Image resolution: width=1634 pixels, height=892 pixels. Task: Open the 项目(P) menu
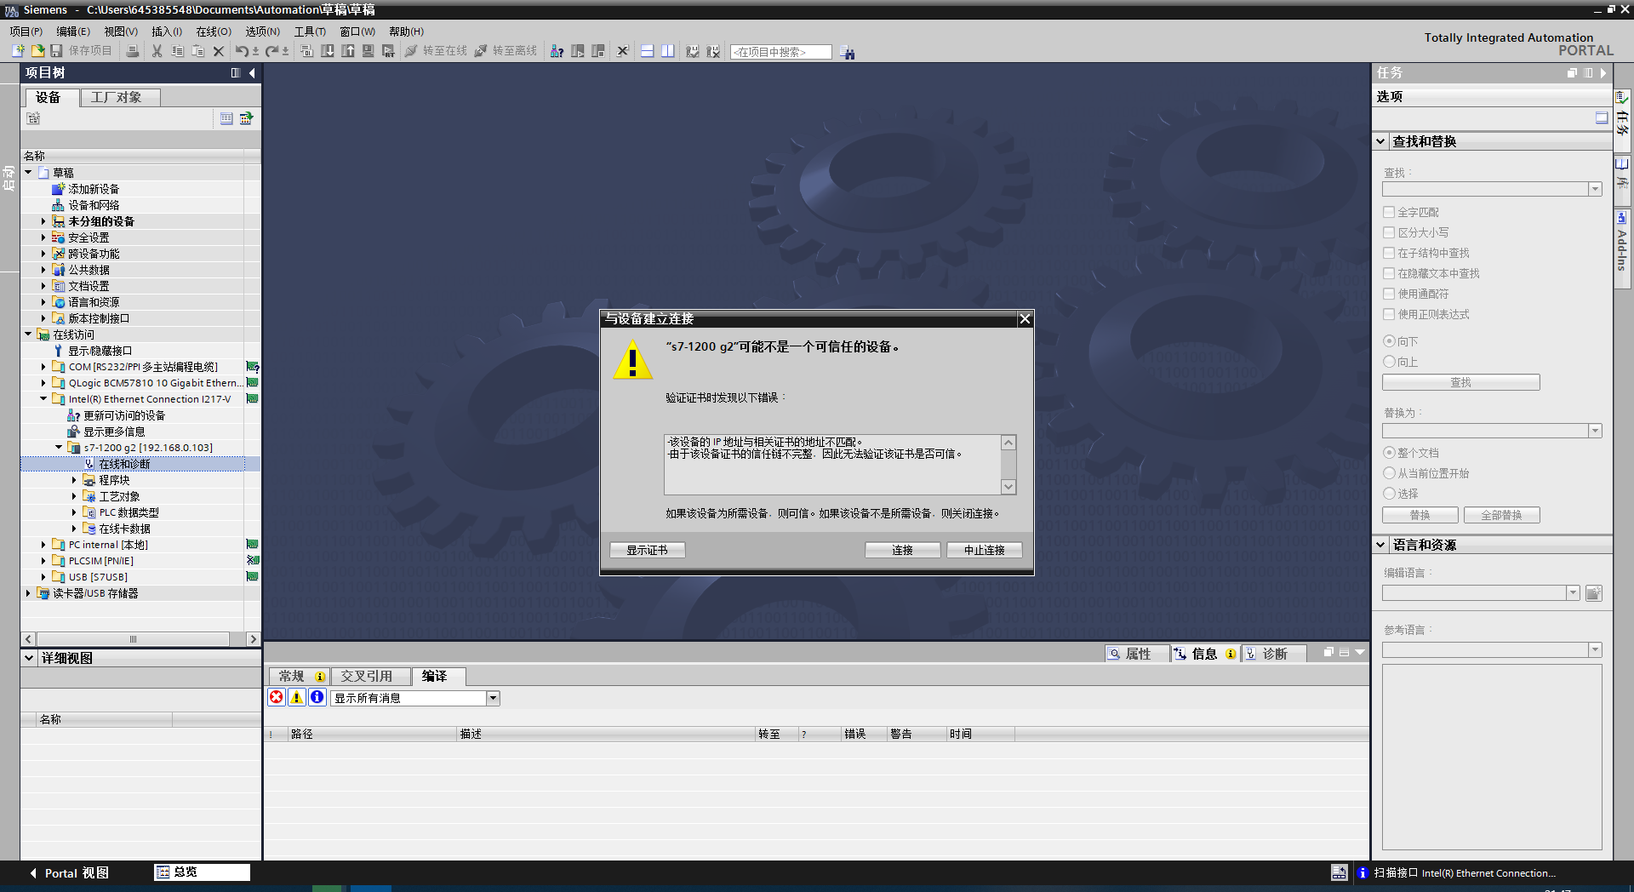coord(26,31)
